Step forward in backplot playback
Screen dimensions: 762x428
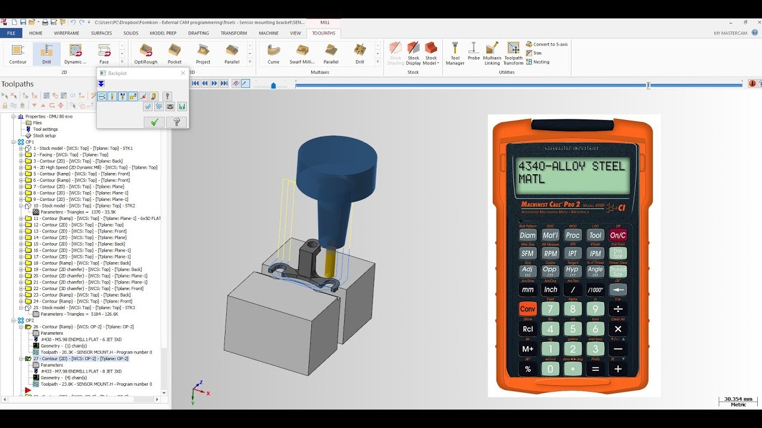[x=214, y=84]
